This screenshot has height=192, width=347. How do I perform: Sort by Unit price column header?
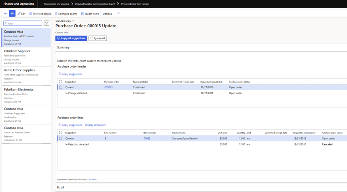pos(222,133)
